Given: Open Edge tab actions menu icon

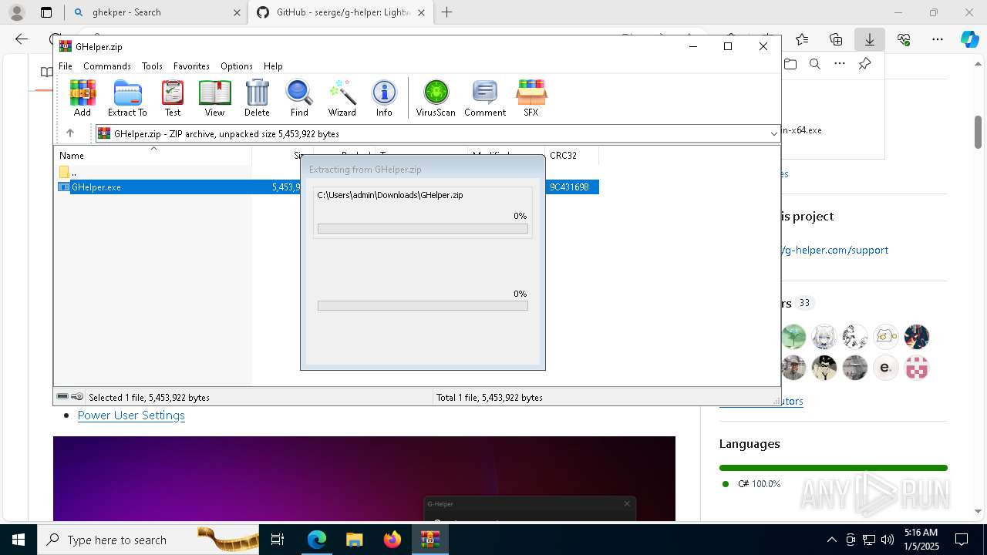Looking at the screenshot, I should point(45,12).
